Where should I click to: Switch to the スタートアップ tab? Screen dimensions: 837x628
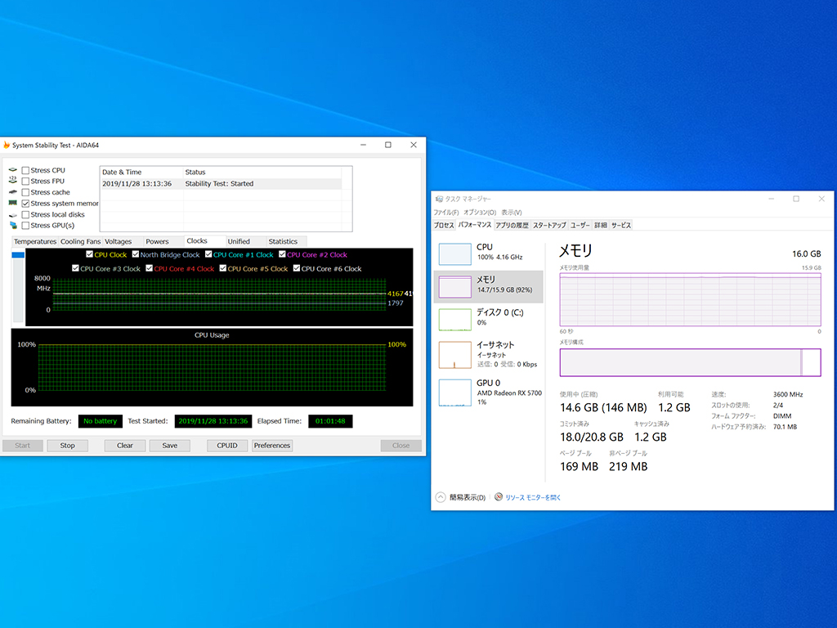click(x=549, y=226)
